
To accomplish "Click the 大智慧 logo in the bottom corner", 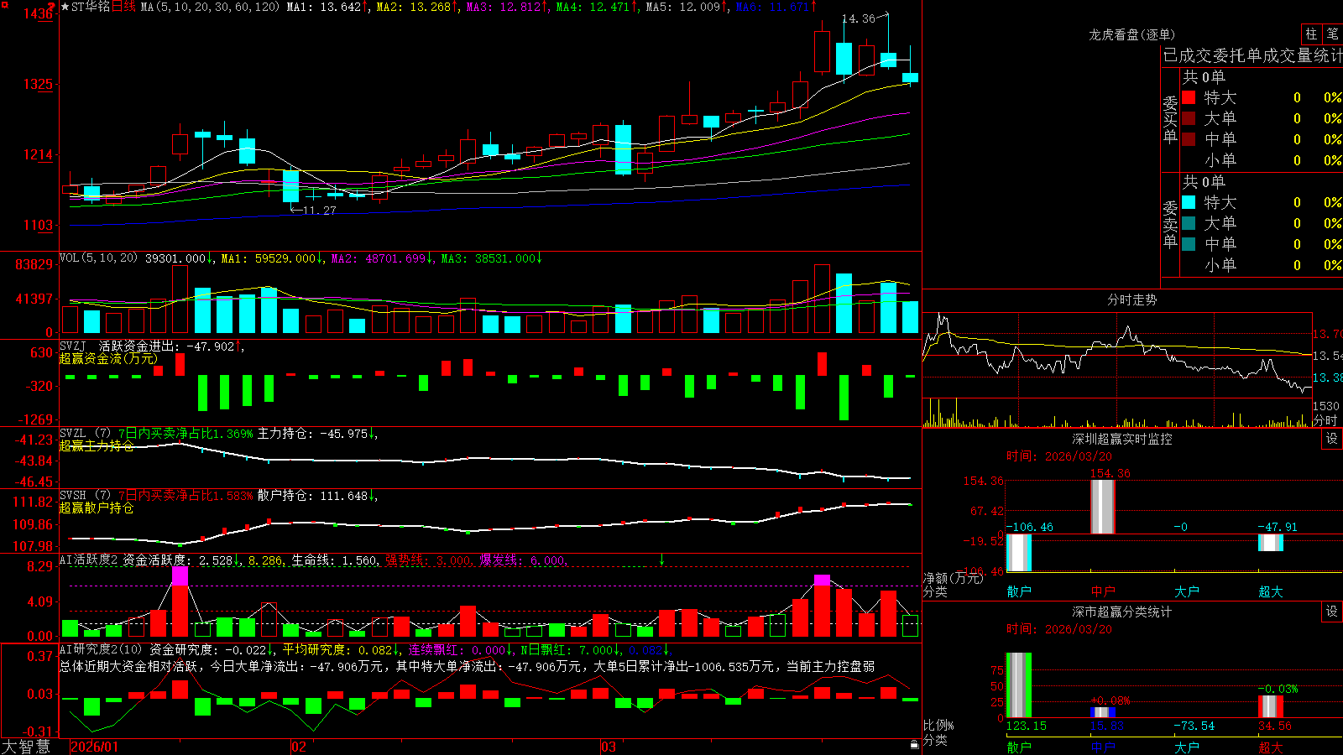I will (26, 747).
